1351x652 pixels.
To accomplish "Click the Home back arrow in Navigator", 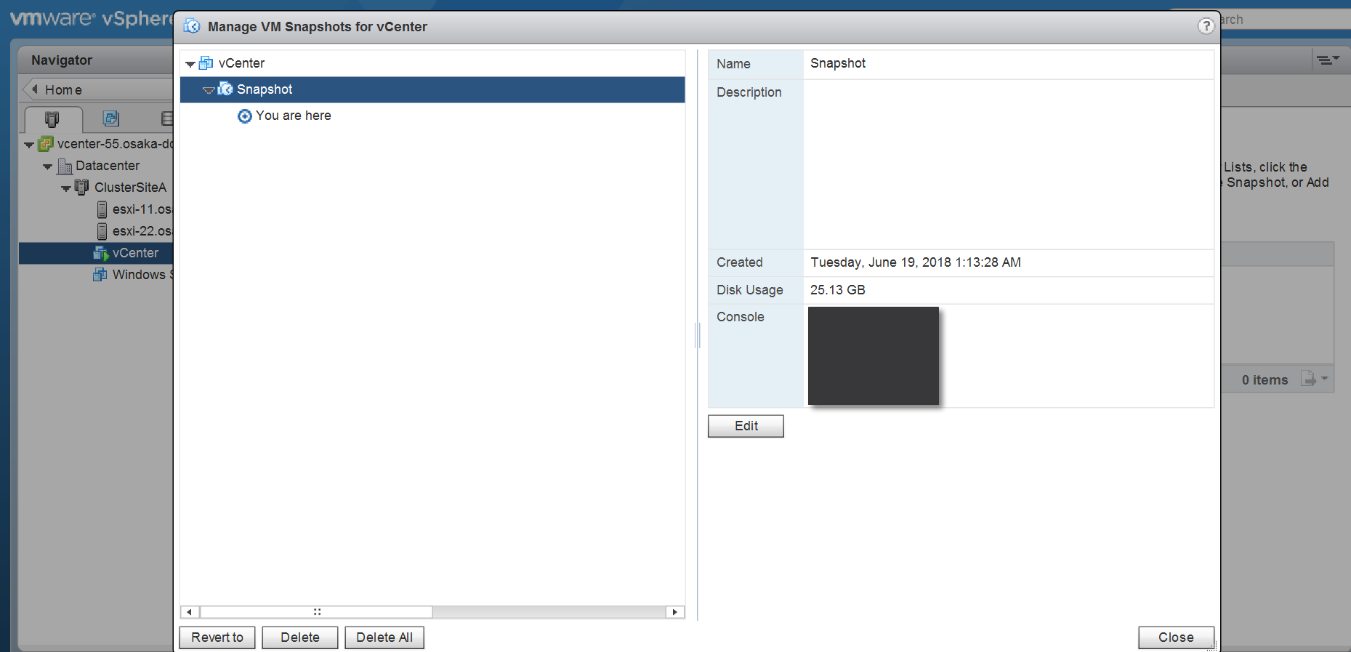I will pyautogui.click(x=34, y=89).
